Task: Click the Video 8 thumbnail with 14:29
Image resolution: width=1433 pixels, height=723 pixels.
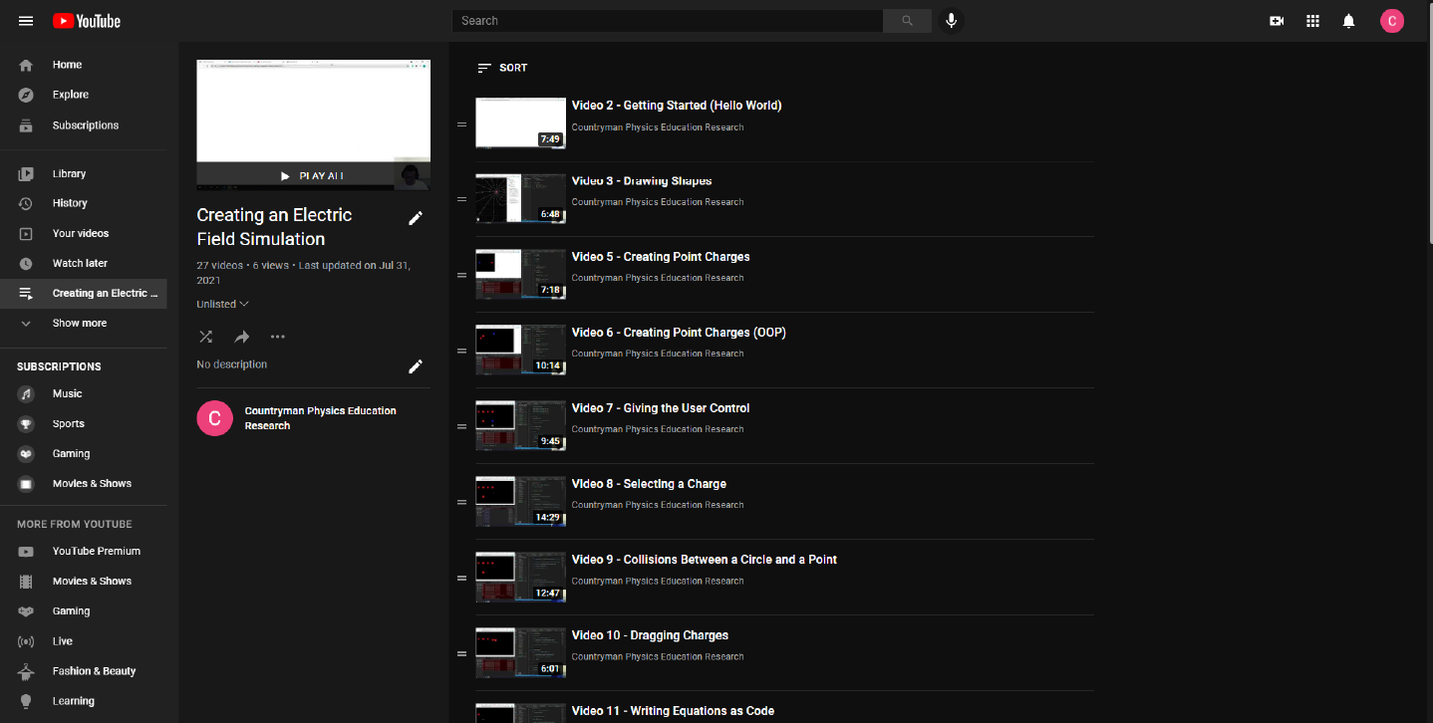Action: [520, 502]
